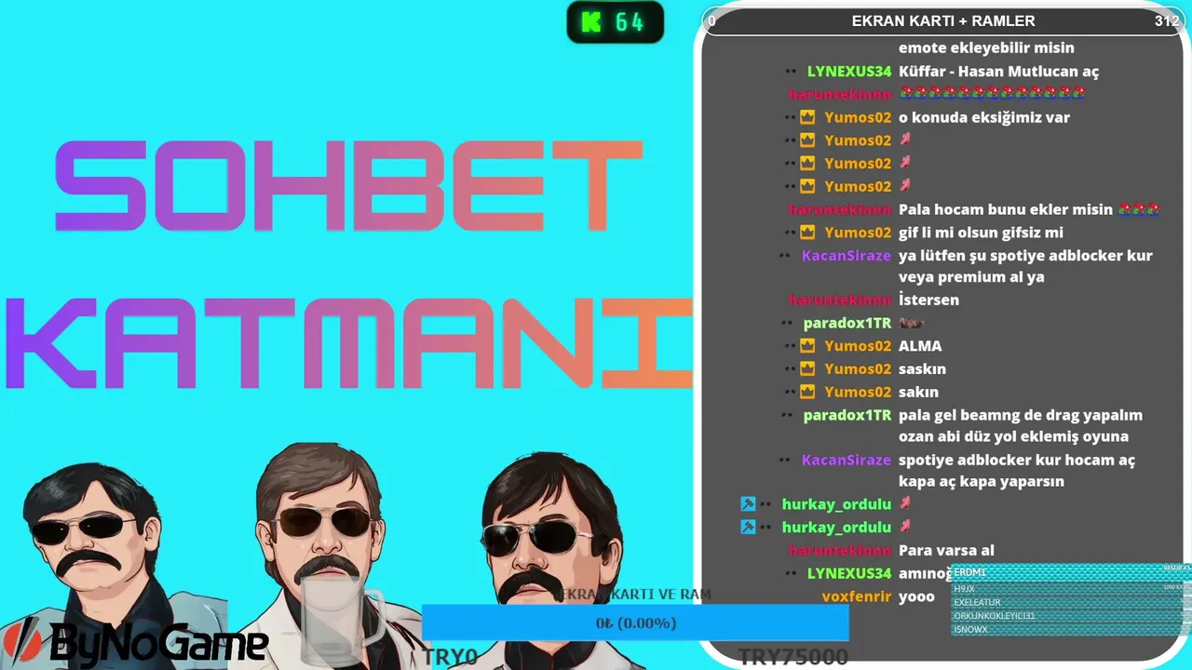1192x670 pixels.
Task: Click the ByNoGame logo
Action: (x=136, y=642)
